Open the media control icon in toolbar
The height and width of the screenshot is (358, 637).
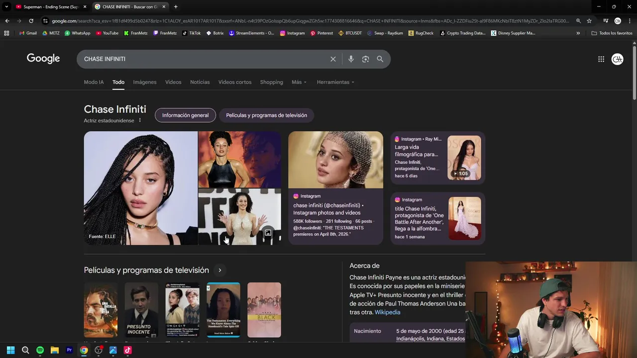click(x=606, y=21)
